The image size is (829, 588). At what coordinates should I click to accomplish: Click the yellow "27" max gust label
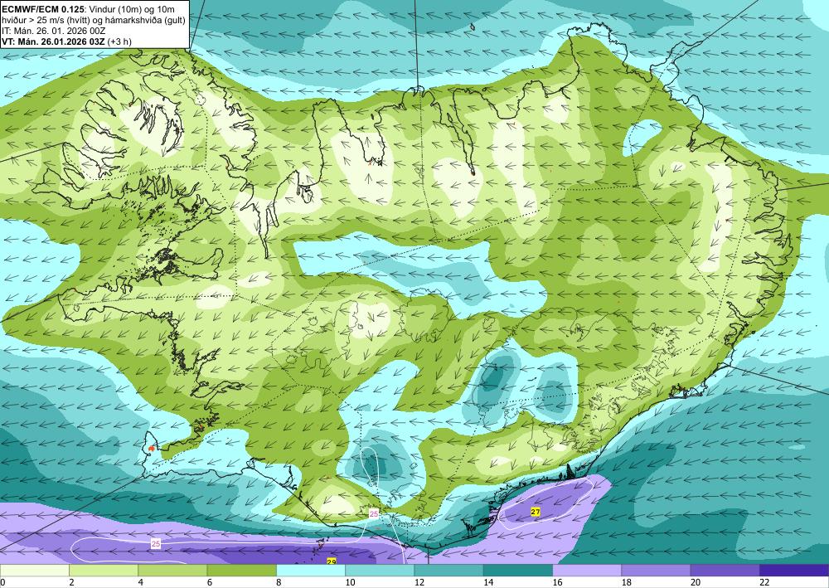pyautogui.click(x=536, y=512)
